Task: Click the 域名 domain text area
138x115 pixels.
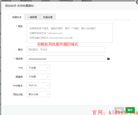Action: click(70, 33)
